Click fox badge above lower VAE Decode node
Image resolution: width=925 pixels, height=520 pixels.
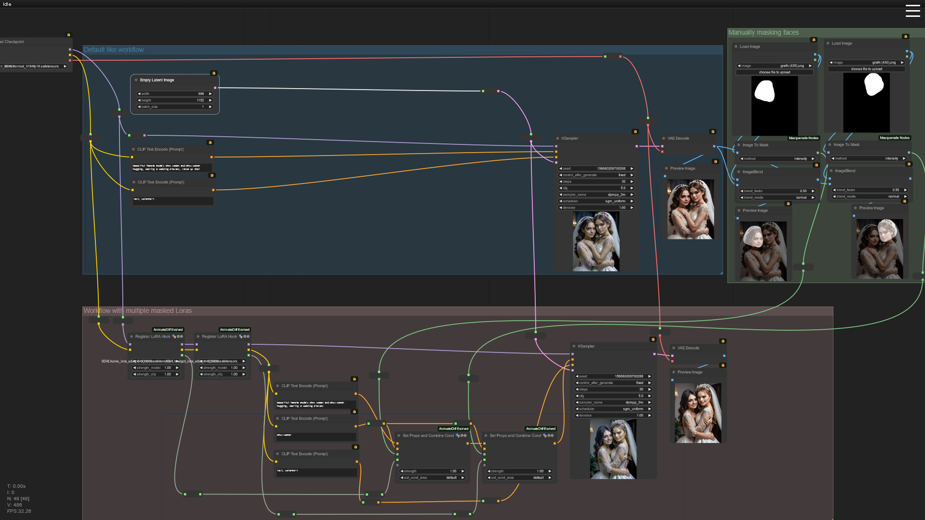722,341
